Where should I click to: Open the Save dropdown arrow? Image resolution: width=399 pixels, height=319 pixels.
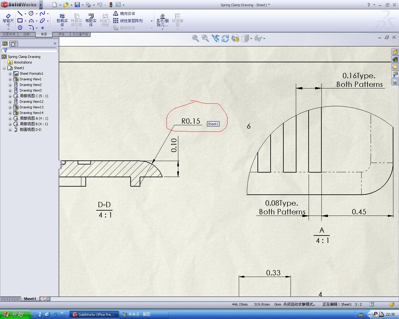(82, 5)
